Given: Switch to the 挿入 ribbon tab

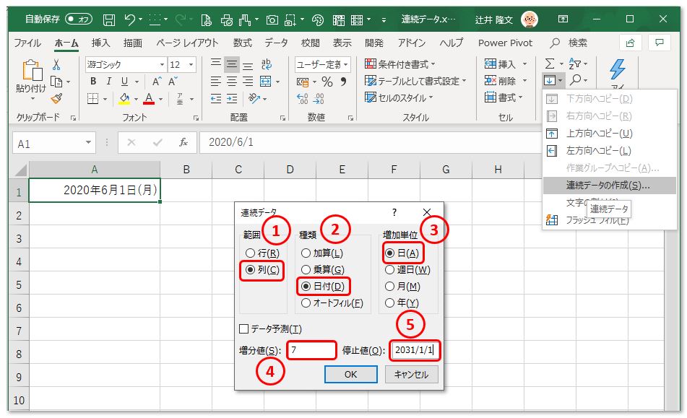Looking at the screenshot, I should pyautogui.click(x=100, y=43).
